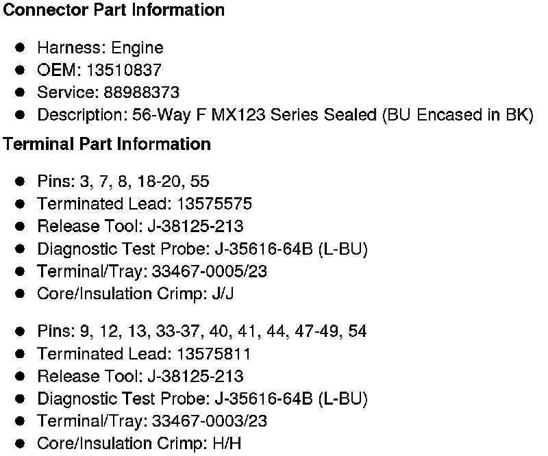Click the bullet beside Service: 88988373

(21, 92)
